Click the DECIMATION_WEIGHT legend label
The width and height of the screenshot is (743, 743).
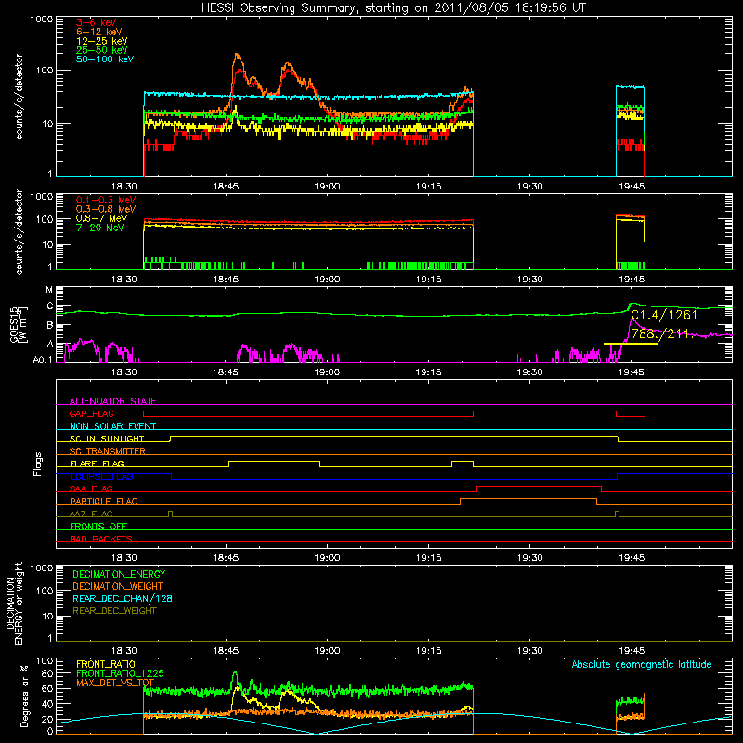(118, 586)
